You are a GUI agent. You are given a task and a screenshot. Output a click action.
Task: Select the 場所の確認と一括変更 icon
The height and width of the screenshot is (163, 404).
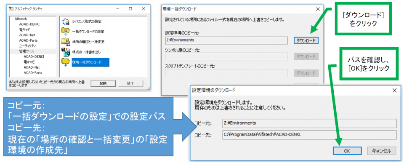pyautogui.click(x=66, y=42)
